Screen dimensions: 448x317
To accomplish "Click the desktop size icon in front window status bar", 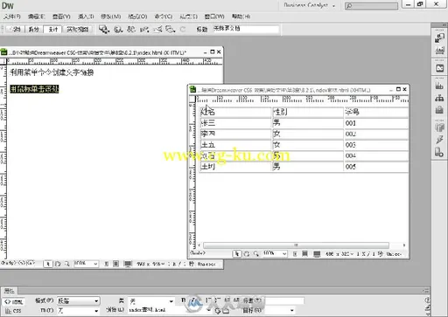I will click(x=317, y=254).
